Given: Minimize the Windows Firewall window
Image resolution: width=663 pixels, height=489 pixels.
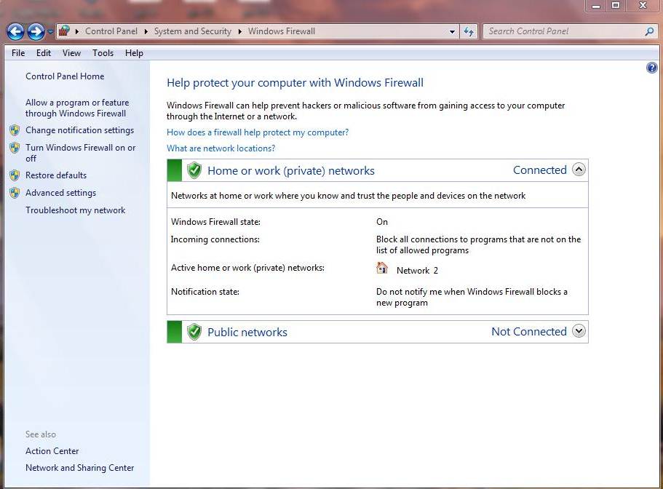Looking at the screenshot, I should pyautogui.click(x=596, y=6).
